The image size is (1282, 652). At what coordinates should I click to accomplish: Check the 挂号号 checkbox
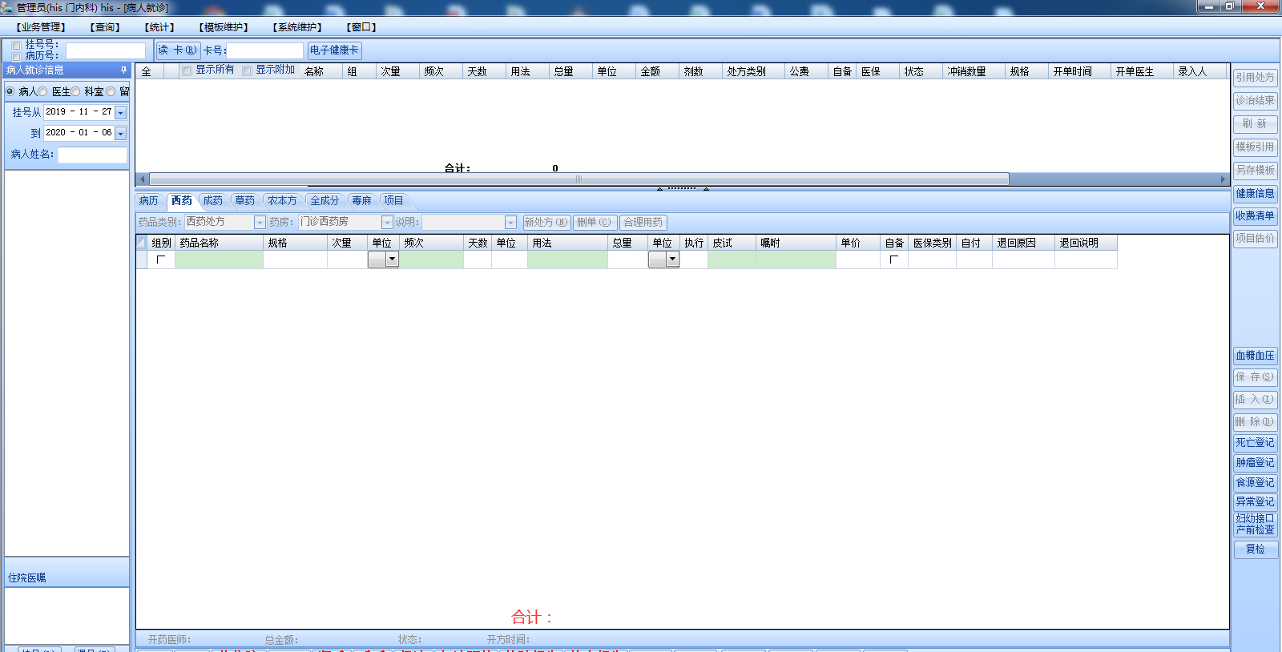[x=16, y=46]
